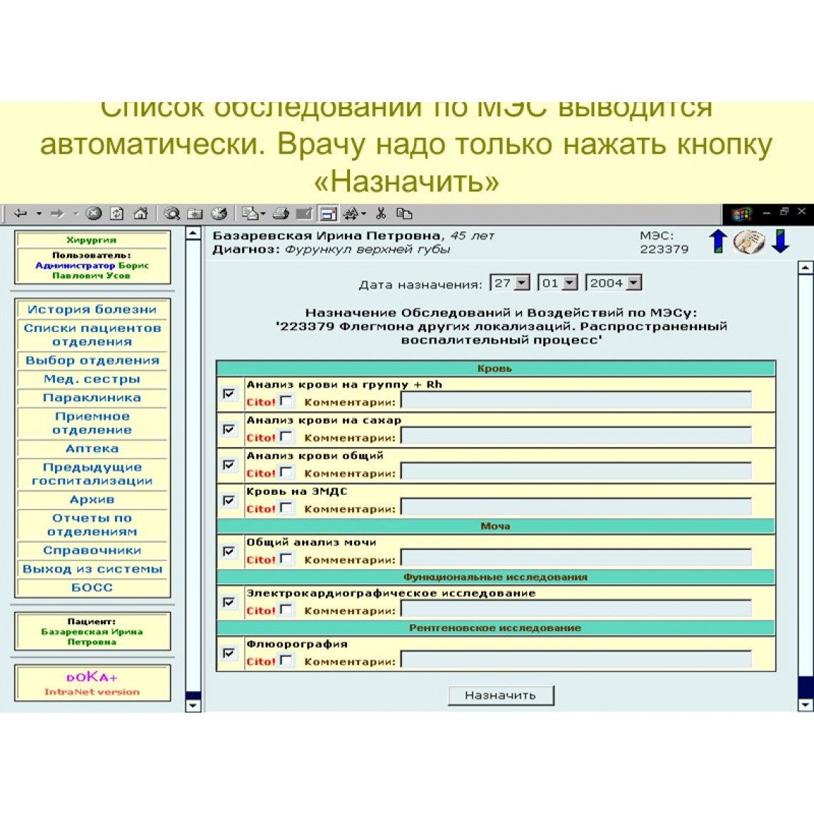
Task: Click the blue down arrow icon
Action: [780, 241]
